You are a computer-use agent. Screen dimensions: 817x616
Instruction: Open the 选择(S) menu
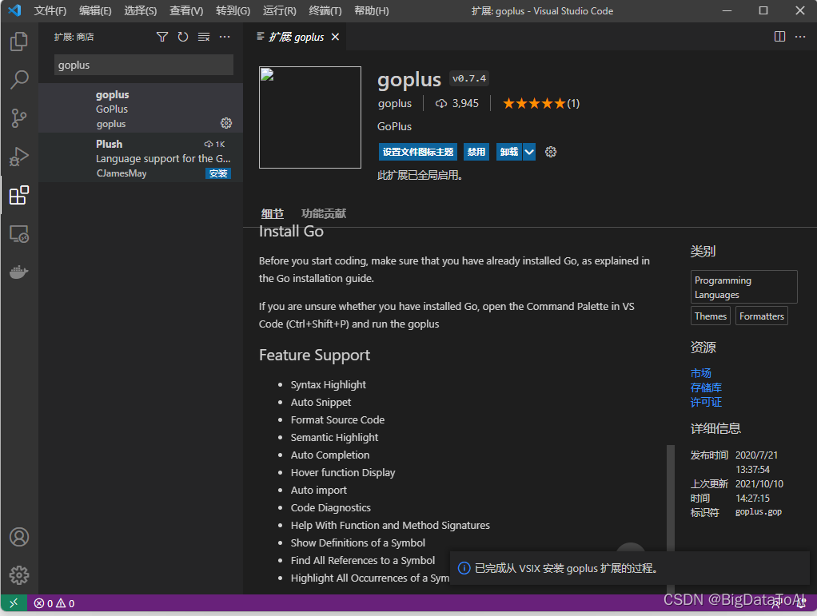pyautogui.click(x=140, y=11)
